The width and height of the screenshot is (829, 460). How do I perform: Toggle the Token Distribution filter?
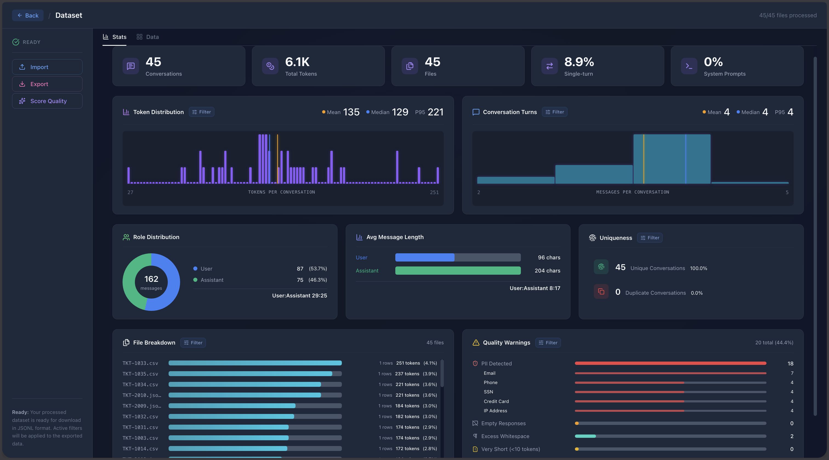(x=201, y=112)
